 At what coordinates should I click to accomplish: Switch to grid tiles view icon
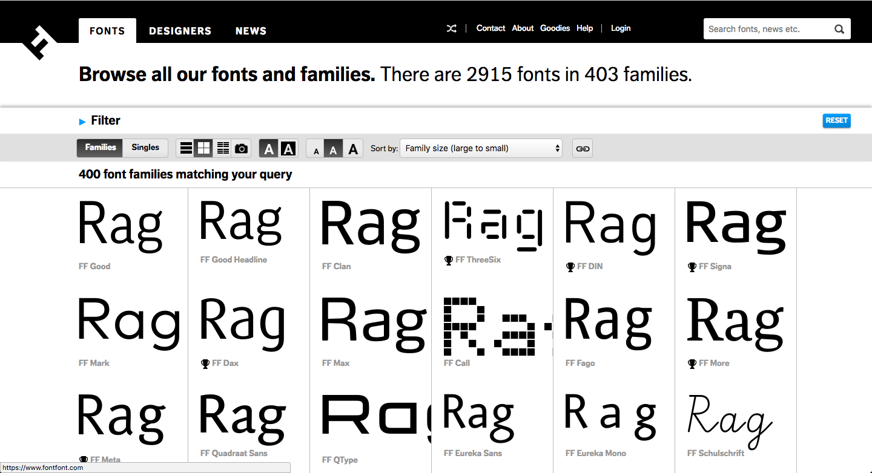click(204, 148)
